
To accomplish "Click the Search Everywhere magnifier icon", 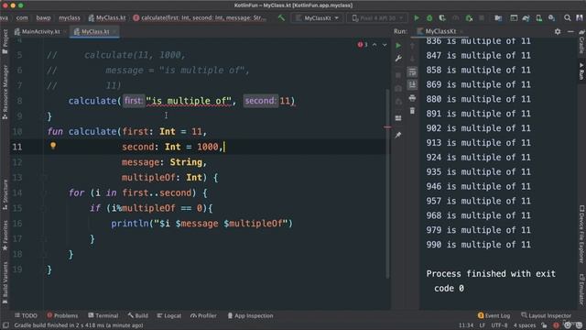I will click(x=568, y=18).
